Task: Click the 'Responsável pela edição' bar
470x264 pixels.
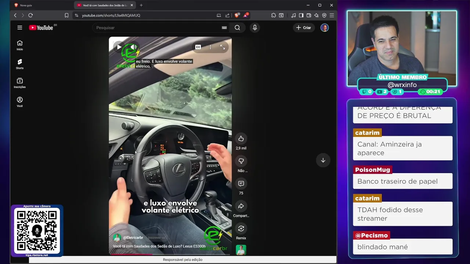Action: tap(182, 260)
